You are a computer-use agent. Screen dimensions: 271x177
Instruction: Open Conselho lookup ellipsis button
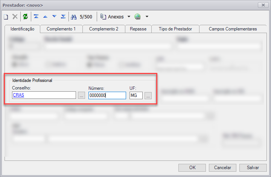click(81, 95)
